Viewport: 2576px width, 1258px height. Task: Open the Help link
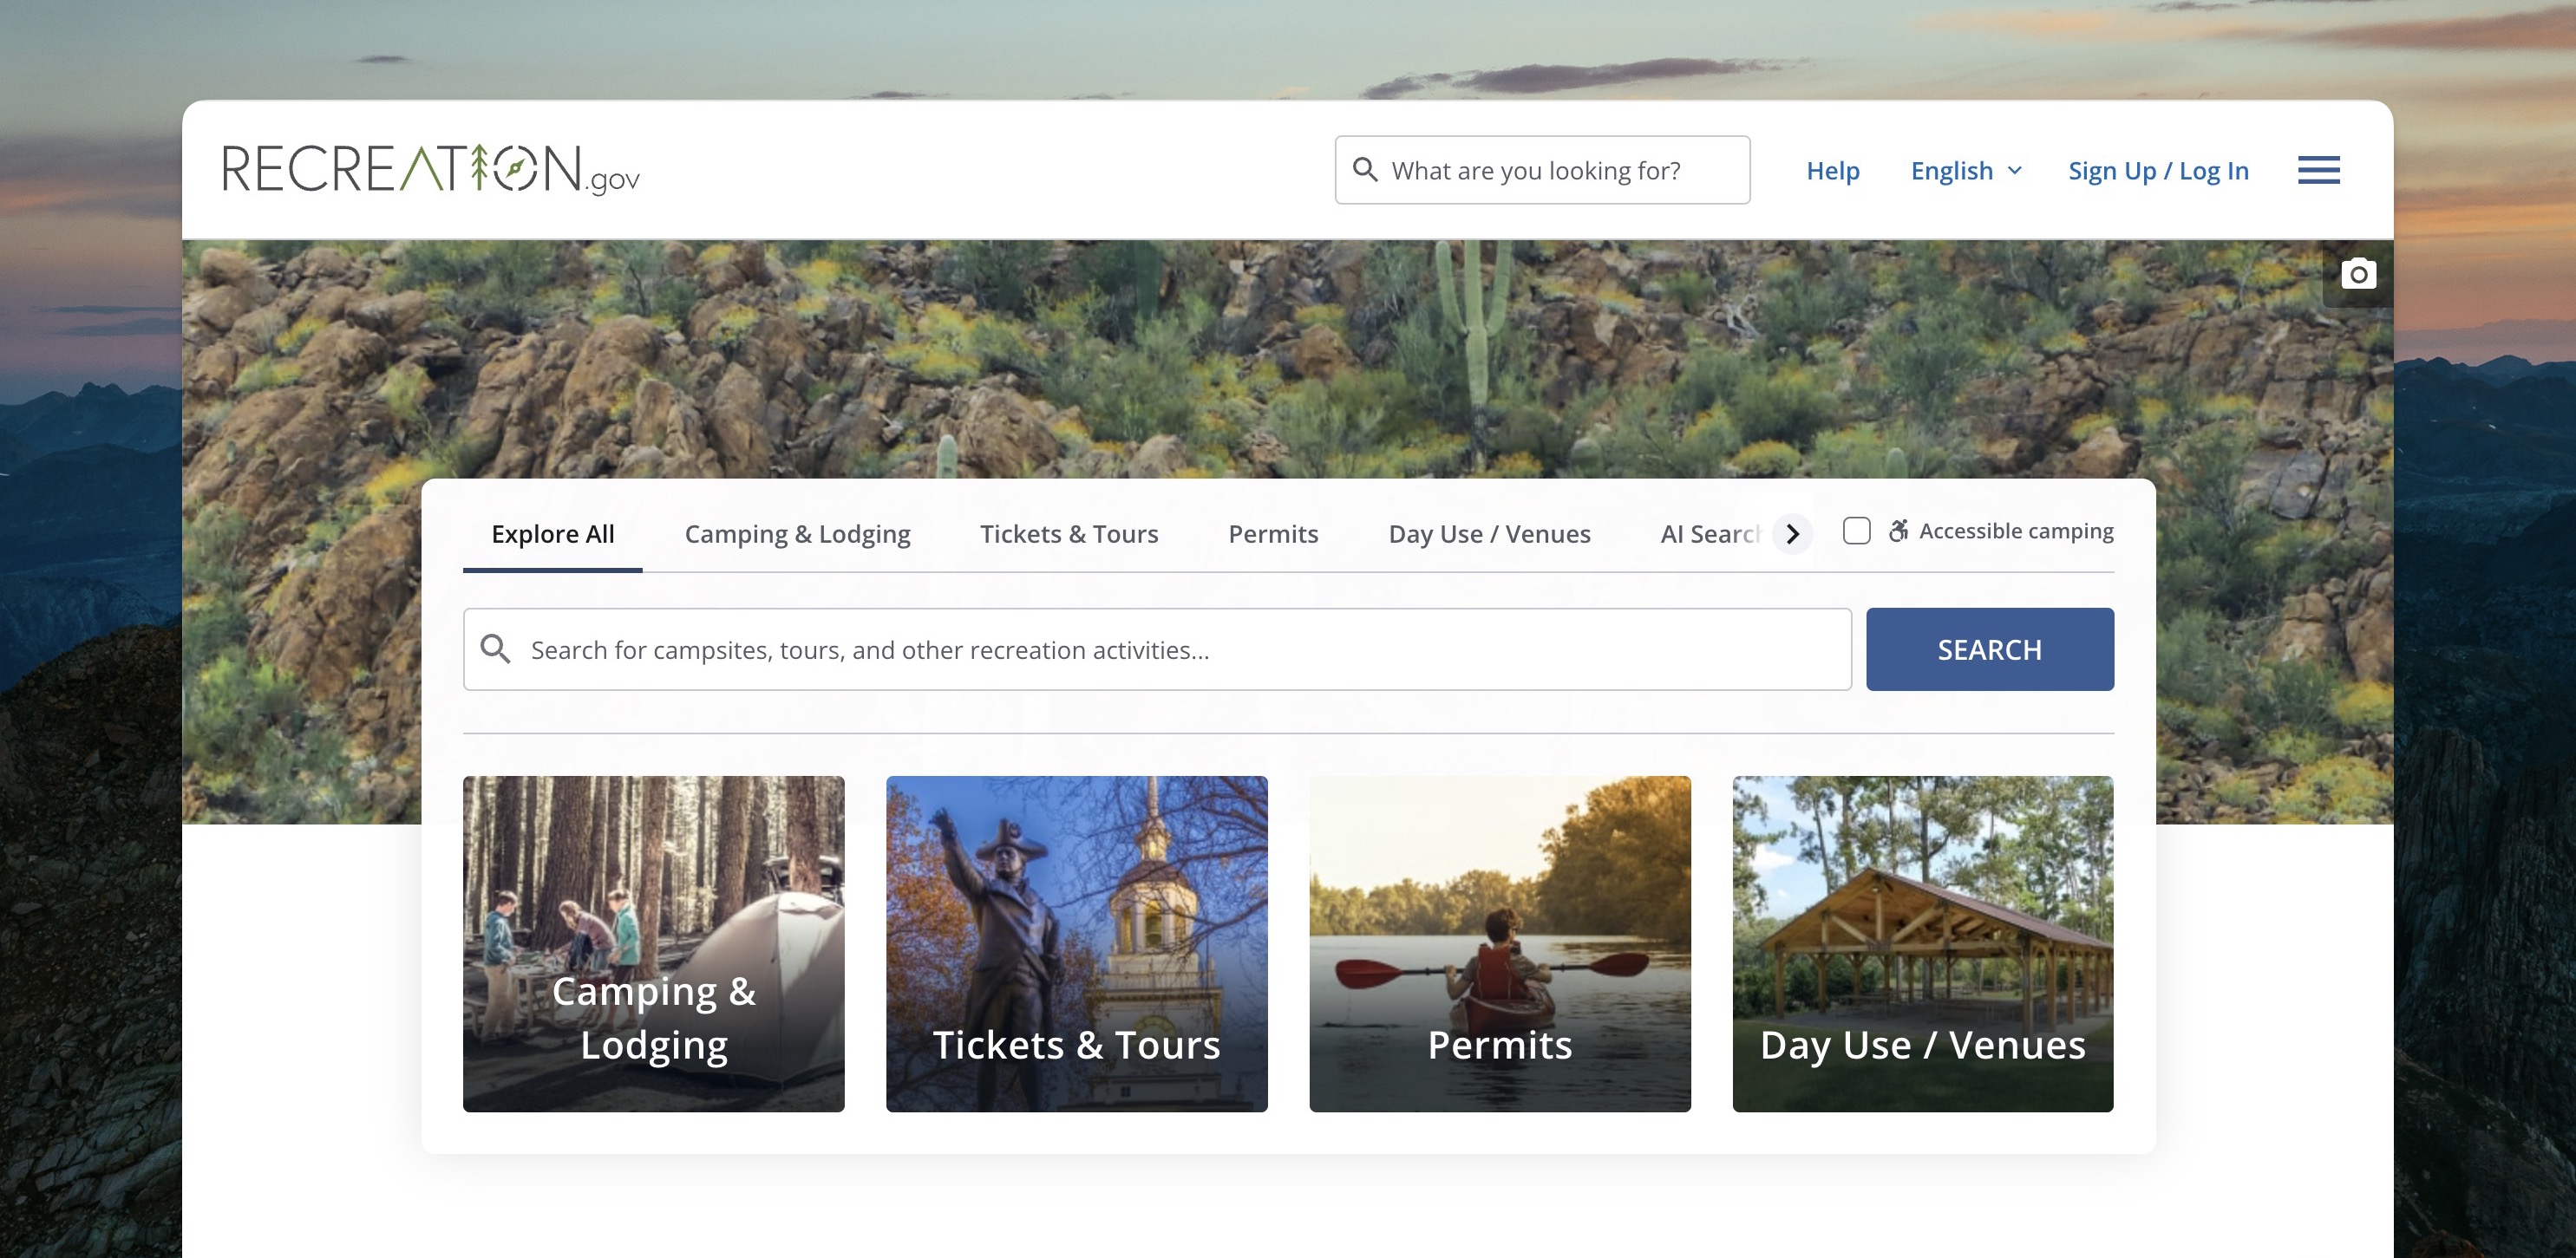coord(1832,171)
